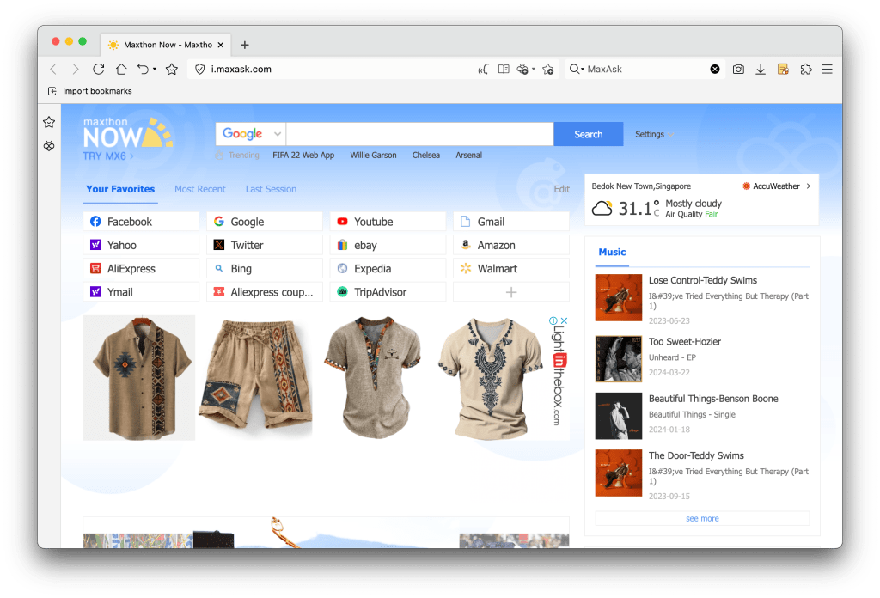
Task: Switch to the Most Recent tab
Action: pos(199,189)
